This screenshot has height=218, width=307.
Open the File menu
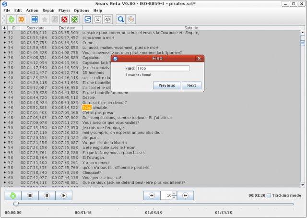tap(7, 11)
